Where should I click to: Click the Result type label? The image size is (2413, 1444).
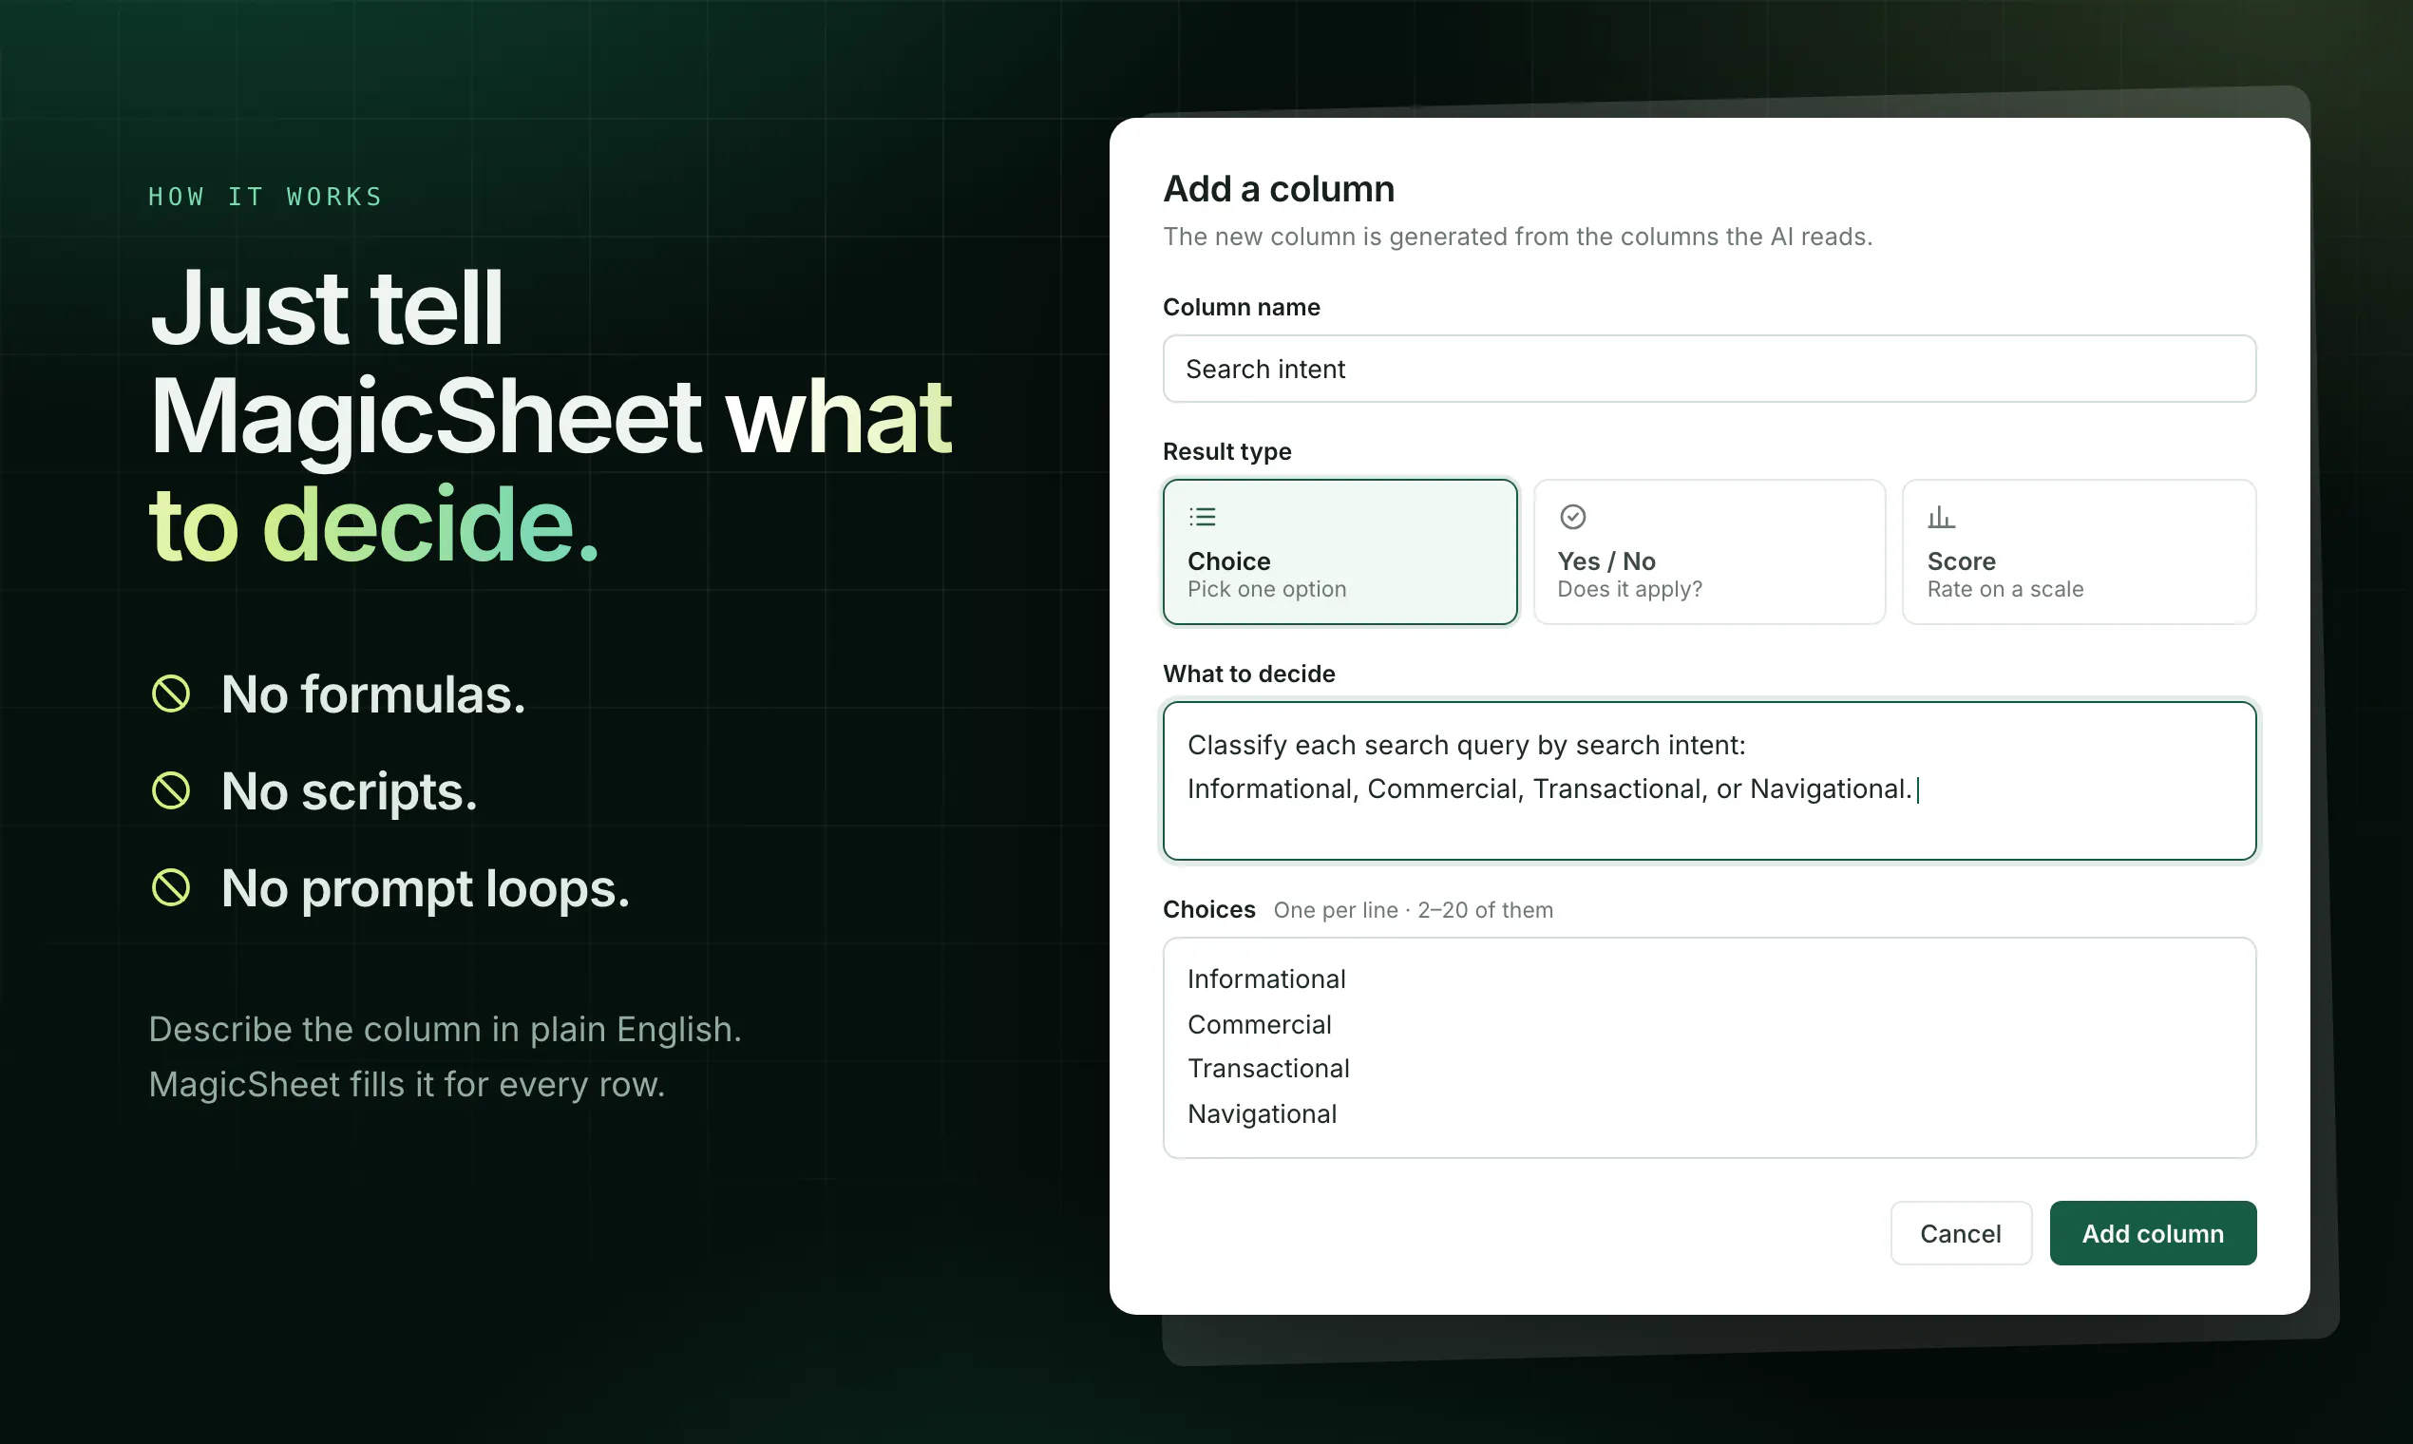[1228, 451]
